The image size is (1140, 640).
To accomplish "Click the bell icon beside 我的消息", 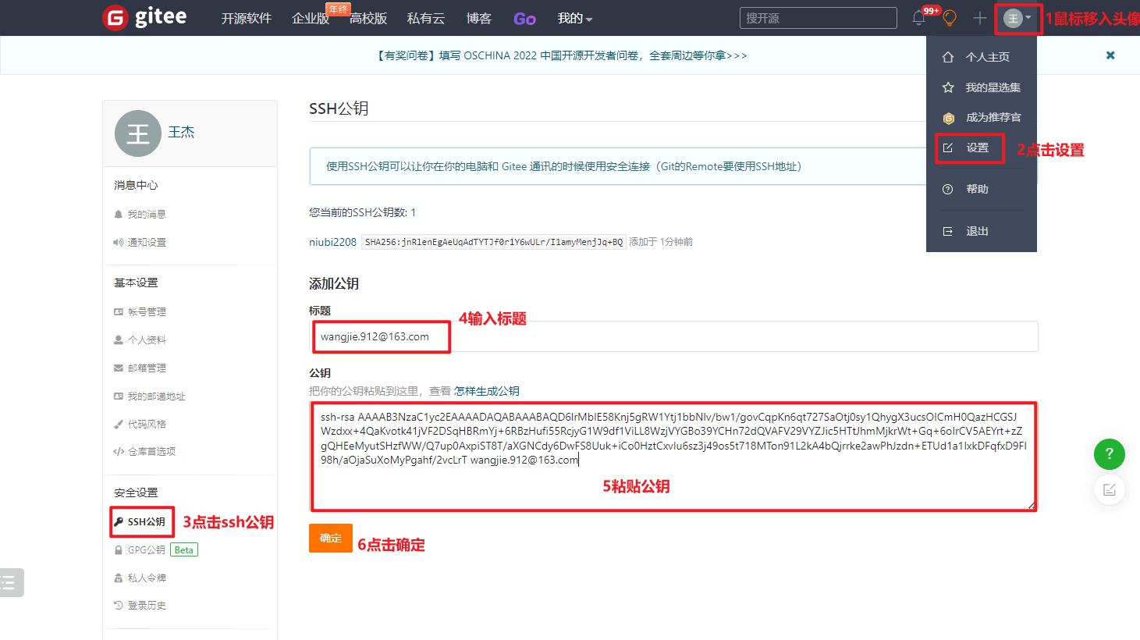I will tap(119, 214).
